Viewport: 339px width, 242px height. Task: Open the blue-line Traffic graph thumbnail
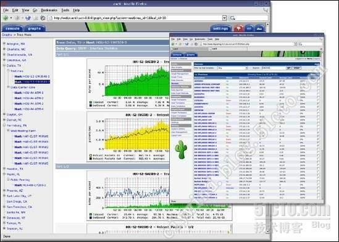[159, 196]
